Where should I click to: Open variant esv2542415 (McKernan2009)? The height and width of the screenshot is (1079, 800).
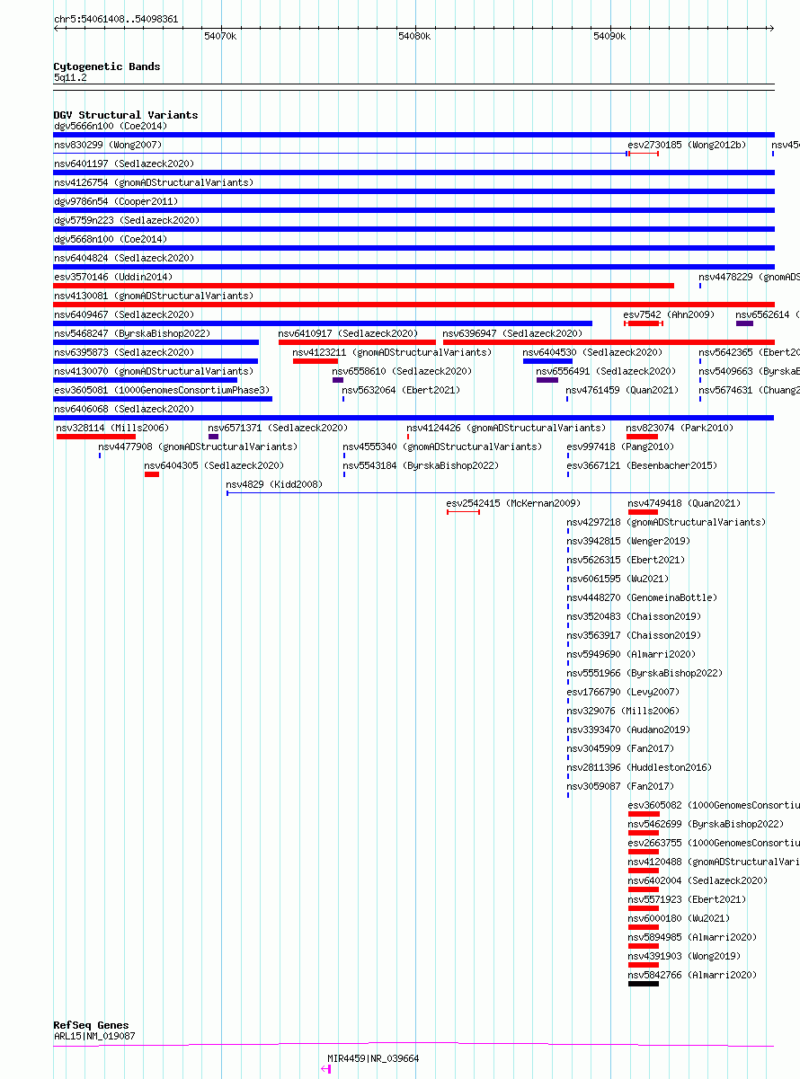[x=513, y=503]
